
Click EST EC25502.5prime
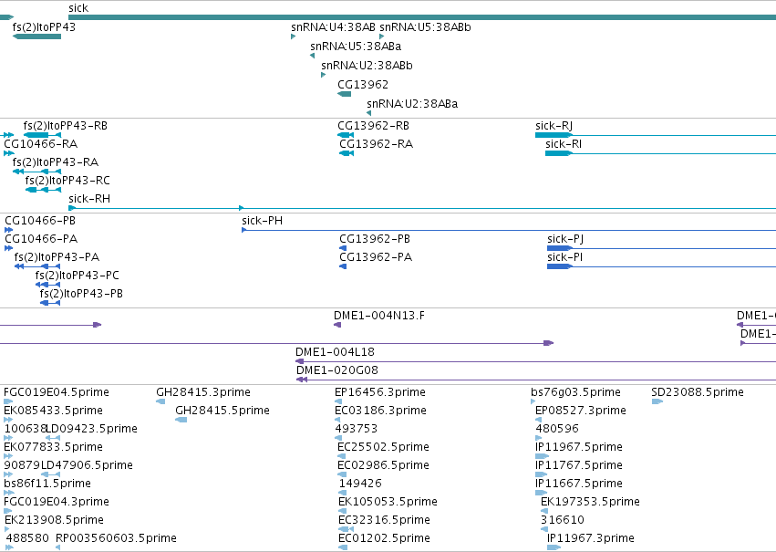point(383,448)
